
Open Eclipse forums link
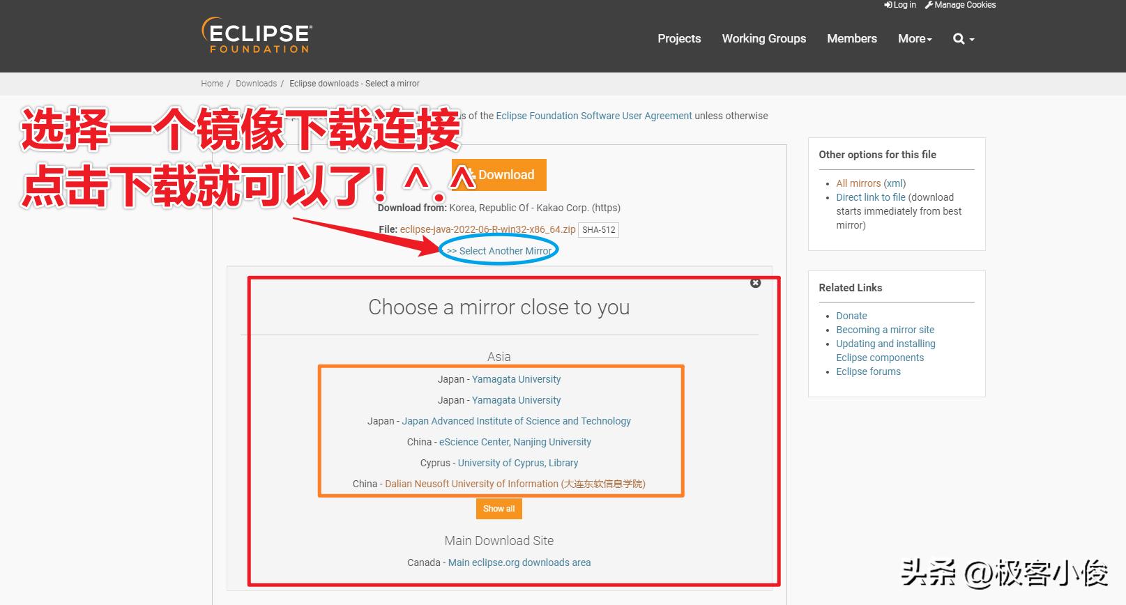coord(868,372)
